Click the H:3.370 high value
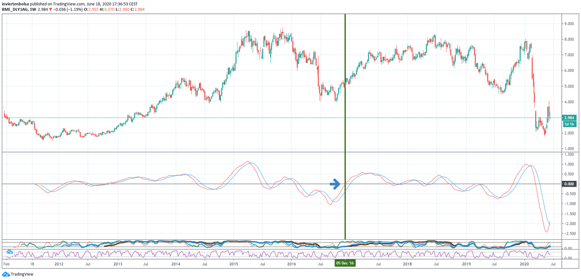 pyautogui.click(x=107, y=9)
